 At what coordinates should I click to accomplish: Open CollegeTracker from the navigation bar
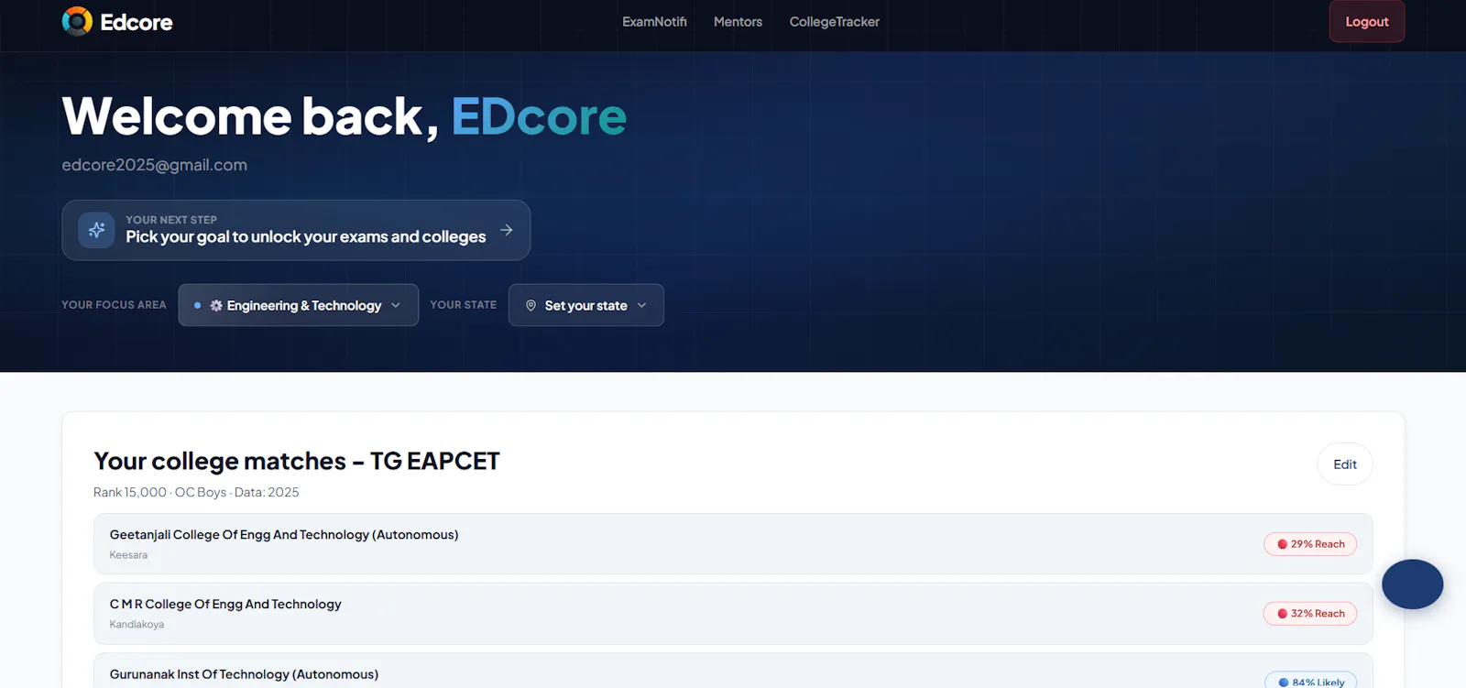pos(834,22)
